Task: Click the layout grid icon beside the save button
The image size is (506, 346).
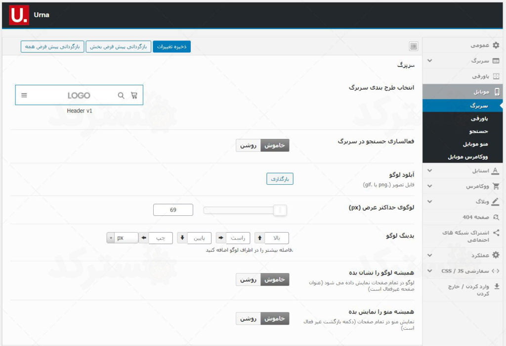Action: 414,45
